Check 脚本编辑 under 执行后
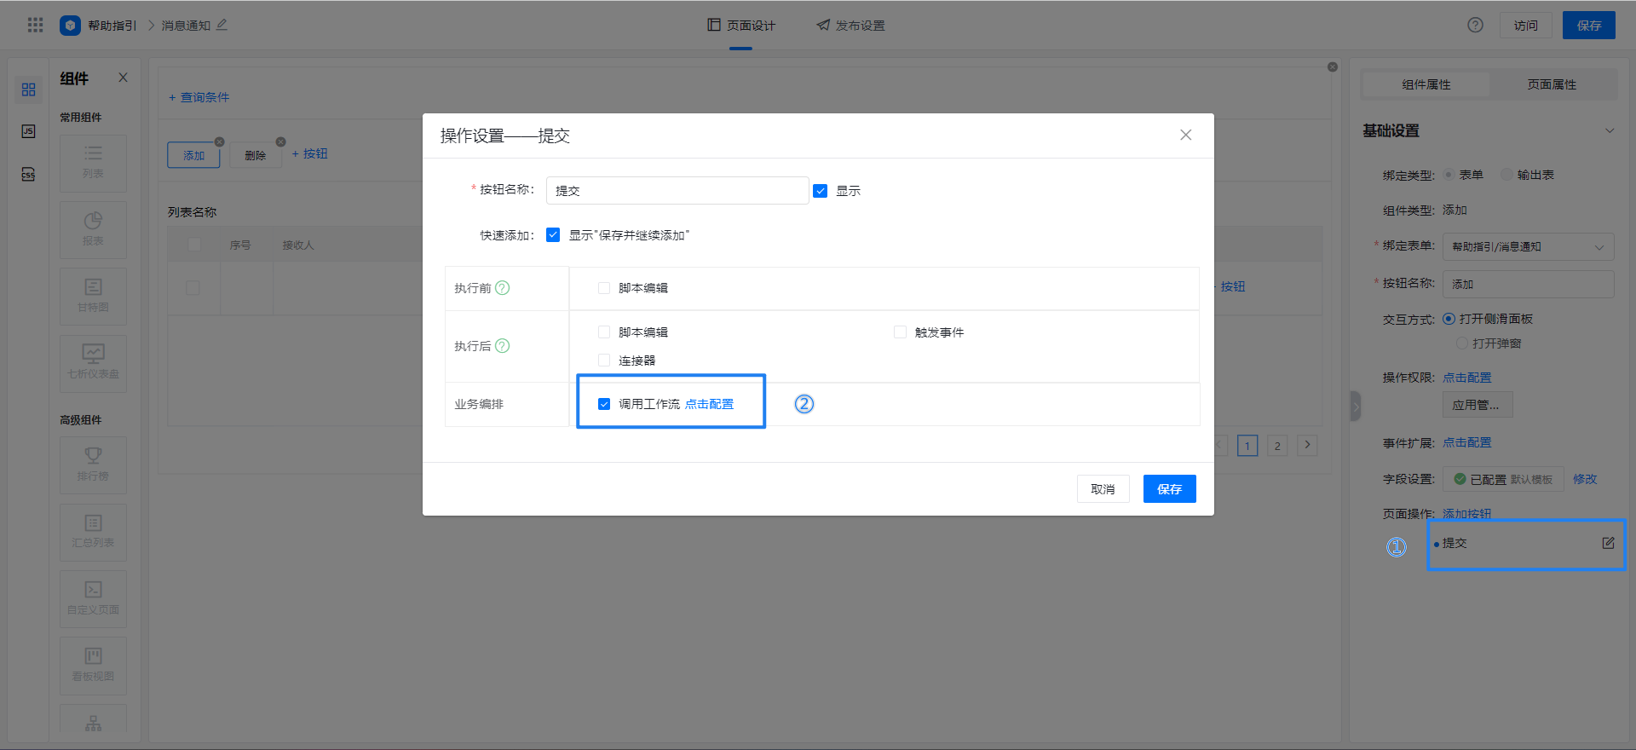This screenshot has height=750, width=1636. click(604, 332)
